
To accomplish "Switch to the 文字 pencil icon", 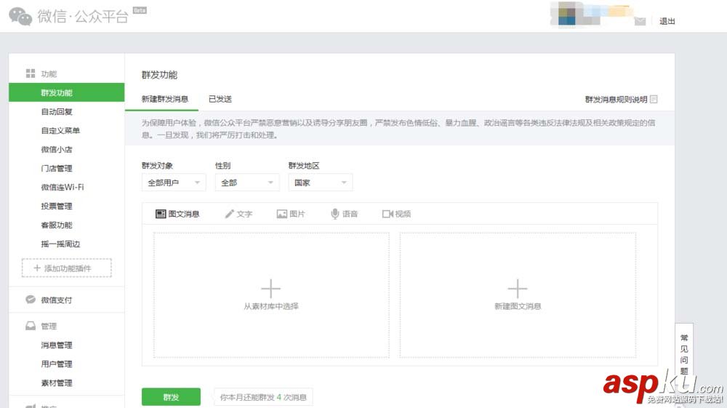I will tap(230, 214).
